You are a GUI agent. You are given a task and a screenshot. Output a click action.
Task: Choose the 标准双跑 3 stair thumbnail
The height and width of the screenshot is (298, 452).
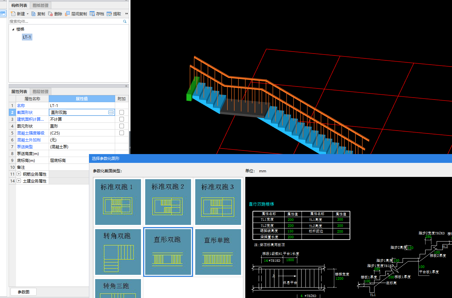pyautogui.click(x=218, y=202)
